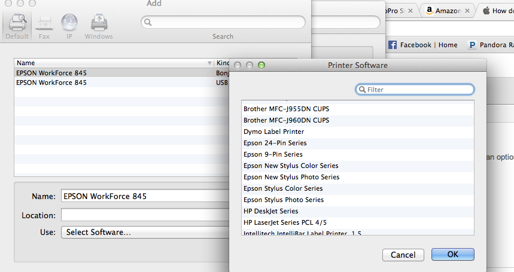This screenshot has height=272, width=514.
Task: Click the Kind column header
Action: click(x=222, y=63)
